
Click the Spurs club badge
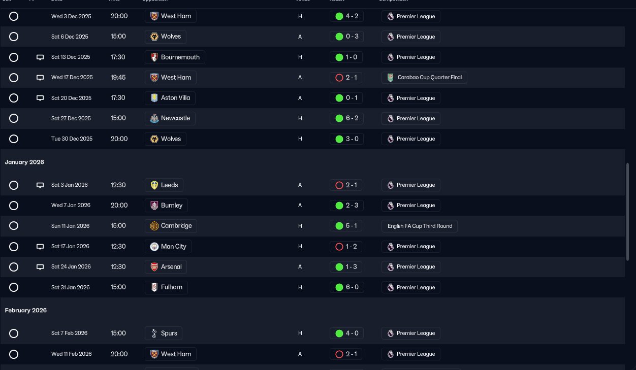point(154,333)
